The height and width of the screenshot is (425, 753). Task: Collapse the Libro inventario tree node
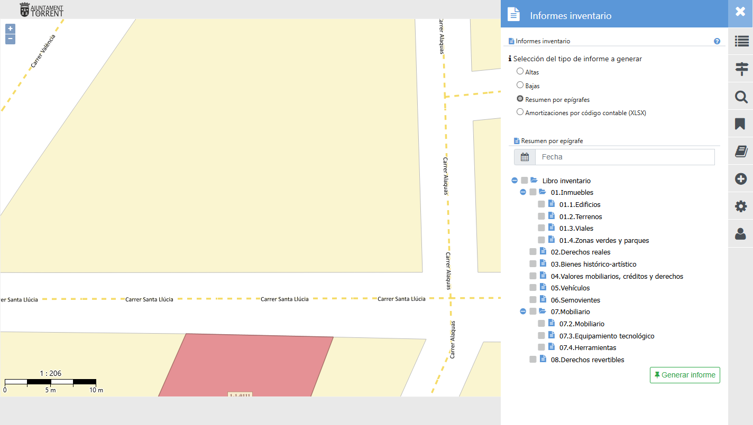click(x=515, y=181)
